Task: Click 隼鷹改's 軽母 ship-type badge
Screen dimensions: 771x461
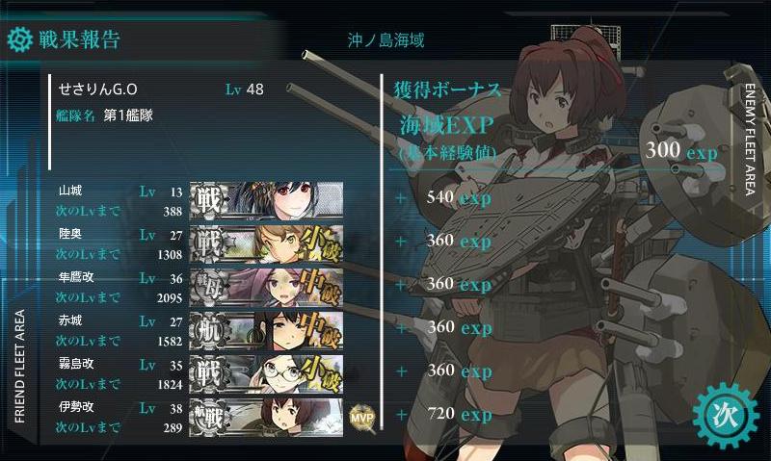Action: (210, 287)
